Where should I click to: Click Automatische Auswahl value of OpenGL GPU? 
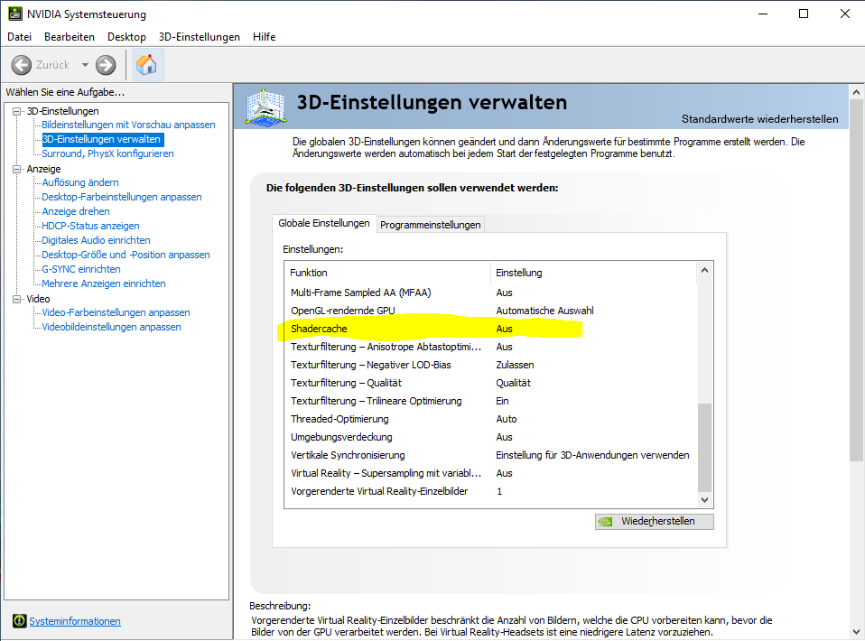tap(545, 311)
